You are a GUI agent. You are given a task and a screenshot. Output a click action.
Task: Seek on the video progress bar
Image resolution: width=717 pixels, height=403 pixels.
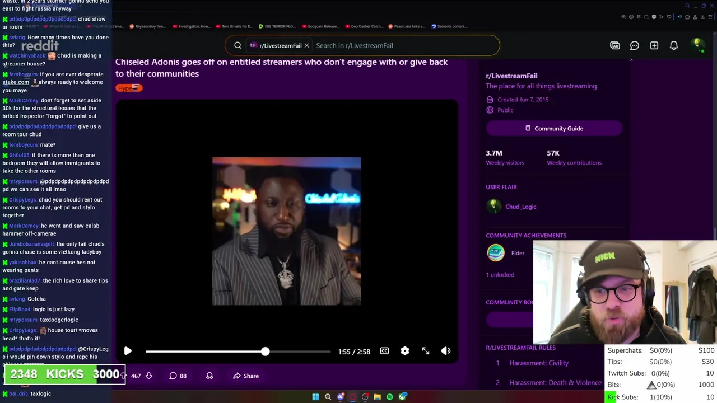[x=238, y=352]
